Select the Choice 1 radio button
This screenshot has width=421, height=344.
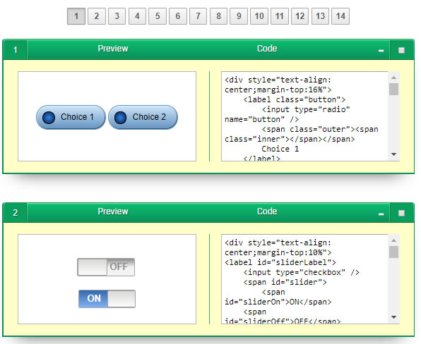(71, 117)
